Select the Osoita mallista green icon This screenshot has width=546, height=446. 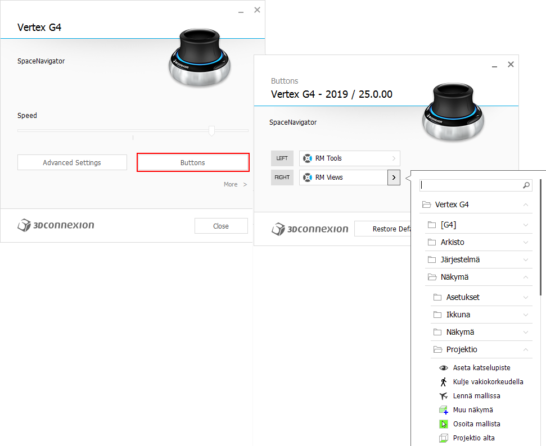(443, 424)
